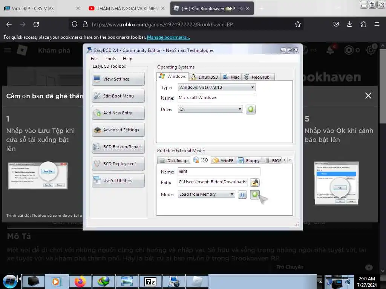The width and height of the screenshot is (386, 289).
Task: Add Windows entry with green plus icon
Action: pos(251,110)
